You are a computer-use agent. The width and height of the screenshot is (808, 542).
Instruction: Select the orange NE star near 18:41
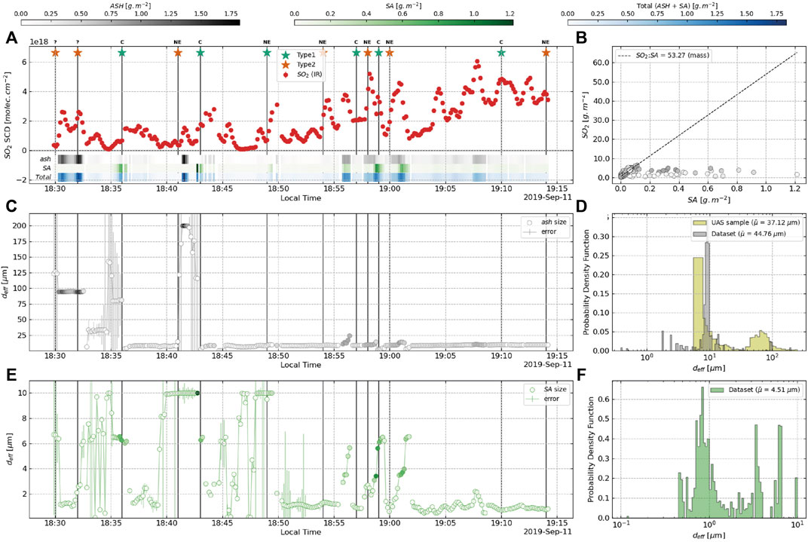point(178,53)
